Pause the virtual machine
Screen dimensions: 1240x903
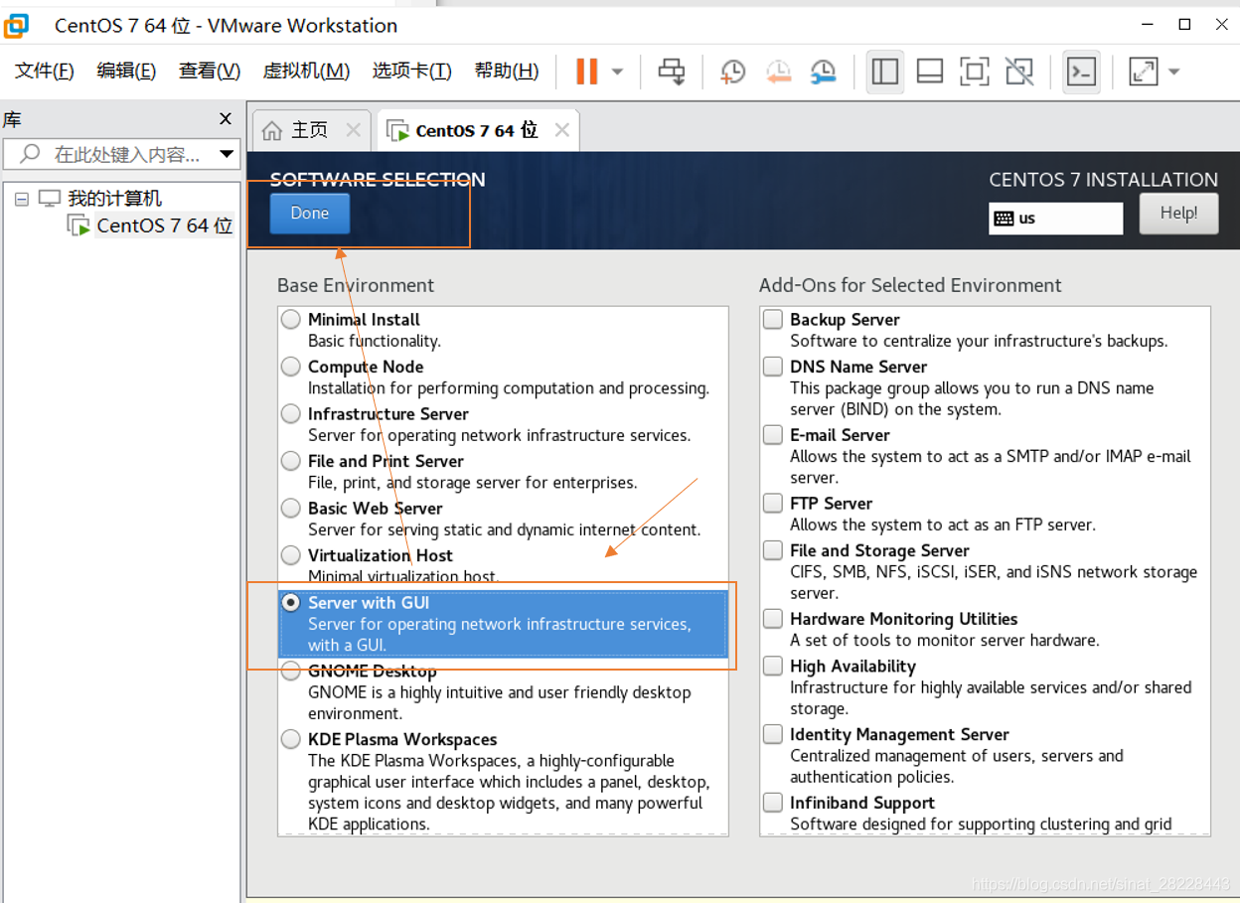pos(587,72)
